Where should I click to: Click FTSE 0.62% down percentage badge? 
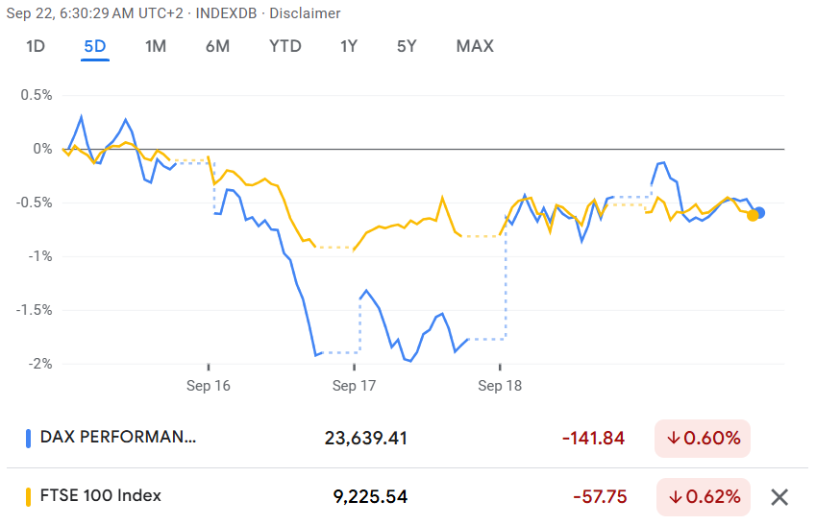[x=703, y=497]
